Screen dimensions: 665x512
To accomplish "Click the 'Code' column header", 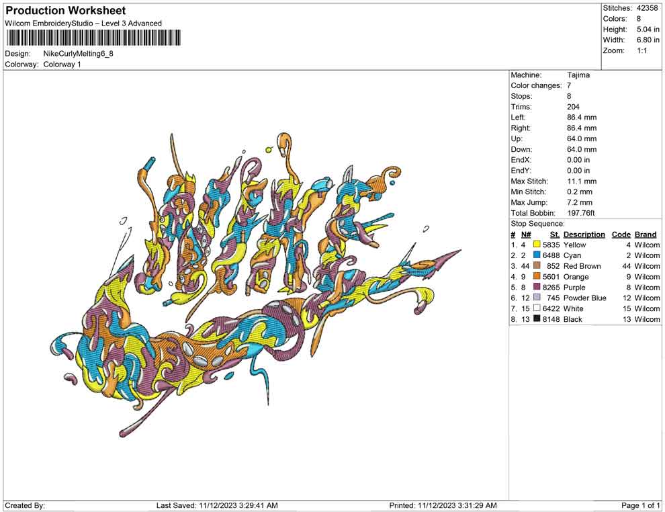I will point(621,234).
